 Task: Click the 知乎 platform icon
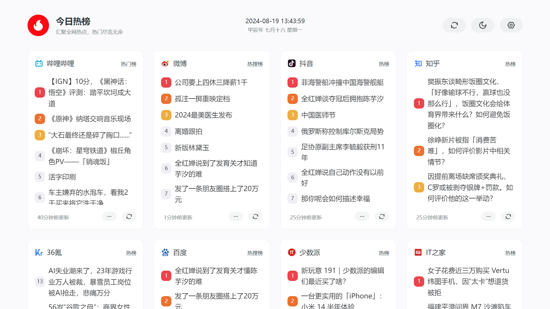pos(418,64)
